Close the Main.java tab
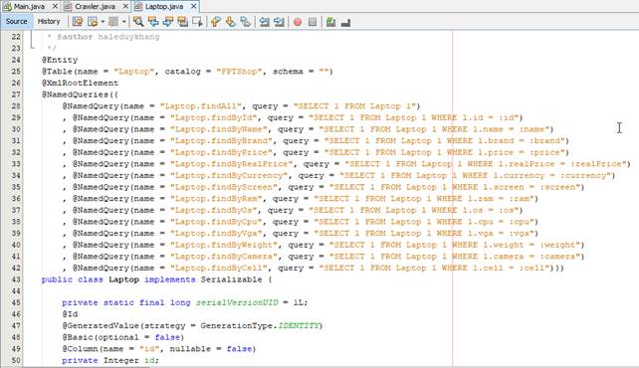This screenshot has height=368, width=639. tap(55, 7)
